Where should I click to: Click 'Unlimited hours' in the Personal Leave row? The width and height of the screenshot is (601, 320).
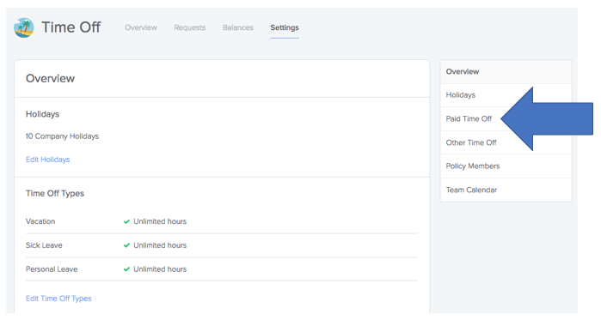point(160,269)
